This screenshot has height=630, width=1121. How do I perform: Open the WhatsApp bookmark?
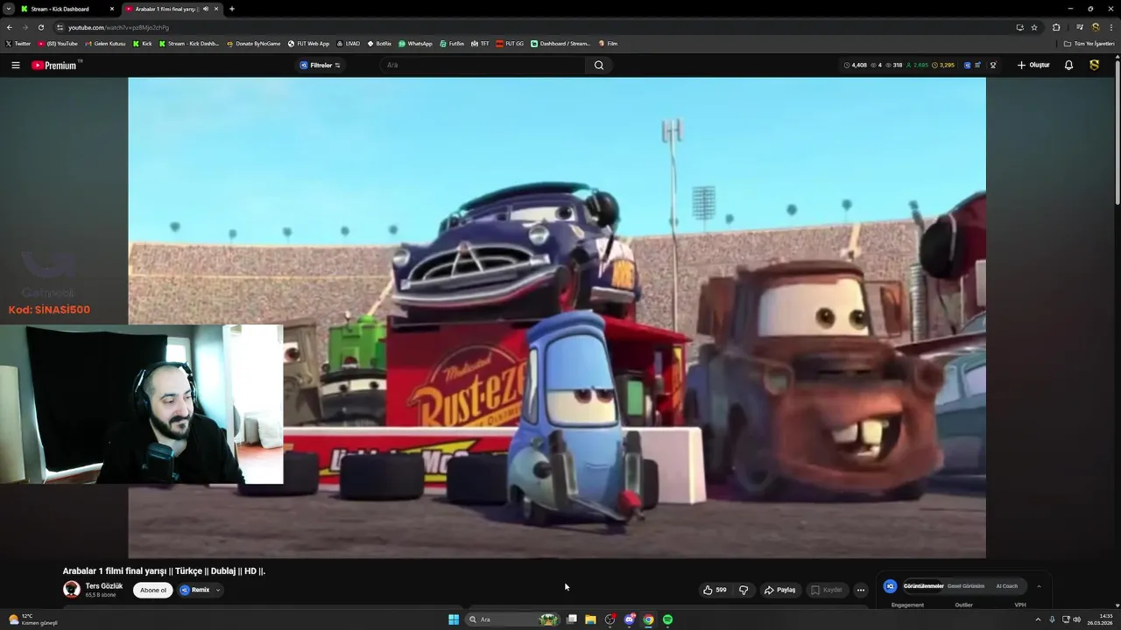415,43
